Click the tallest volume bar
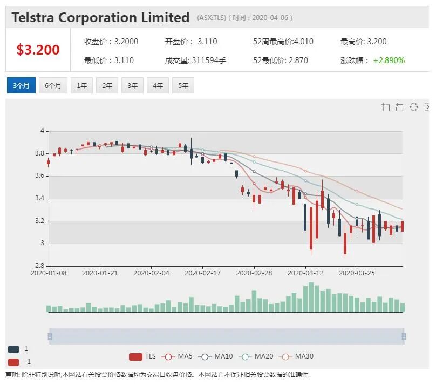The image size is (436, 385). point(311,297)
